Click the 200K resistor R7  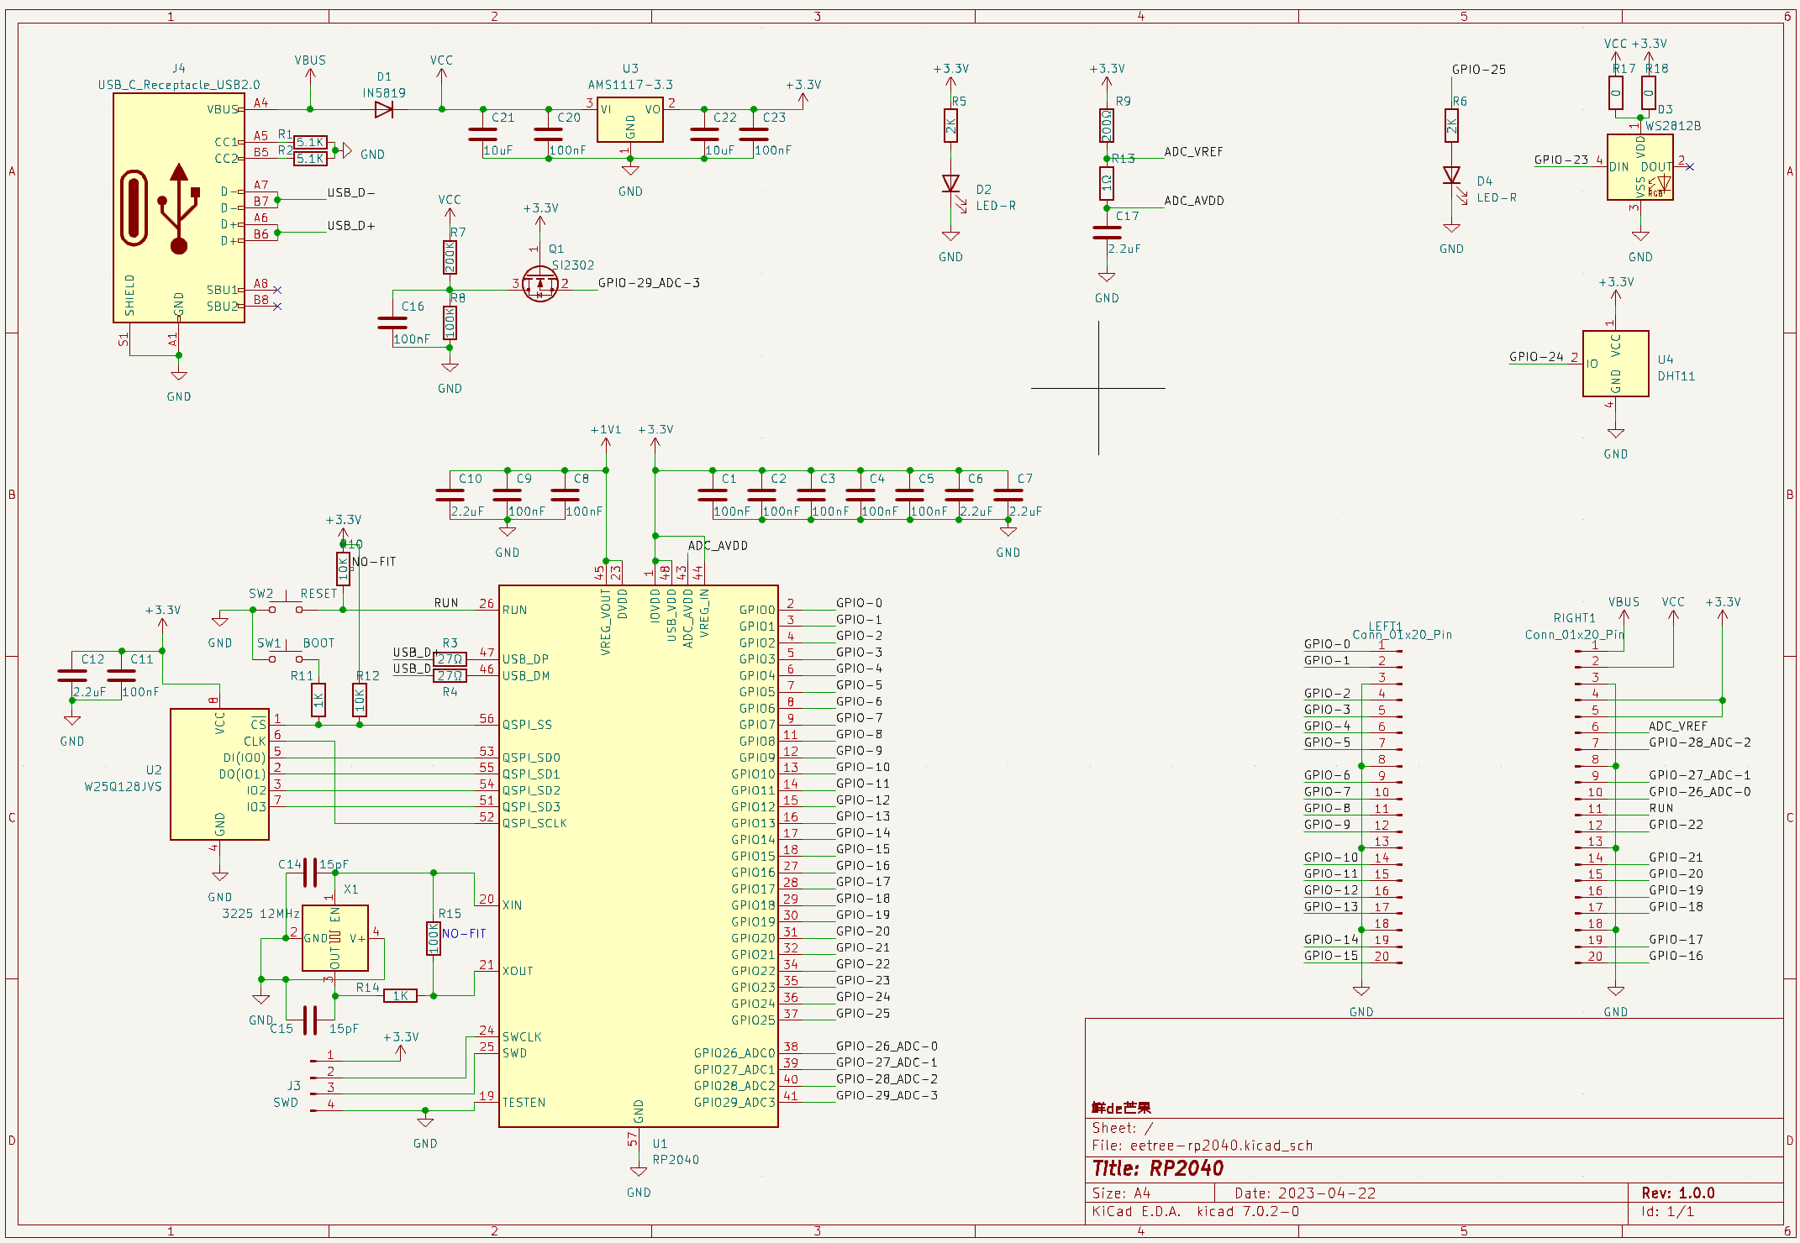[450, 257]
